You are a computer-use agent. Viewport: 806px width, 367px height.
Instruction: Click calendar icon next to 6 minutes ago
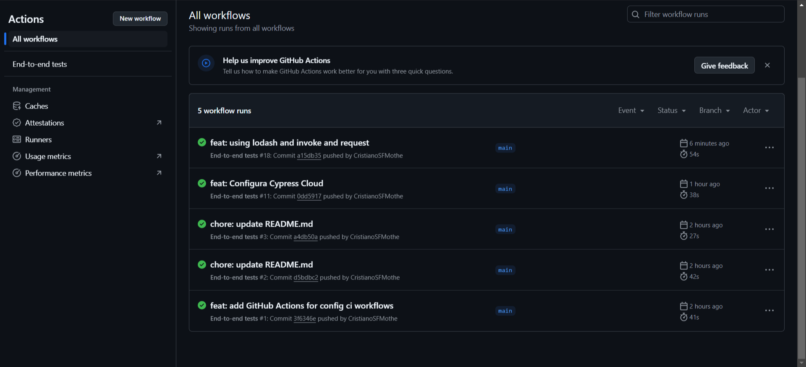684,143
